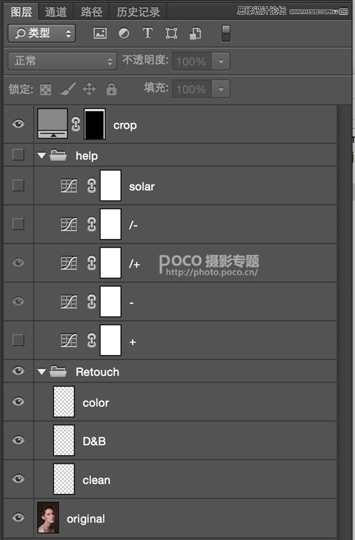Screen dimensions: 355x540
Task: Click curves adjustment icon on + layer
Action: [69, 340]
